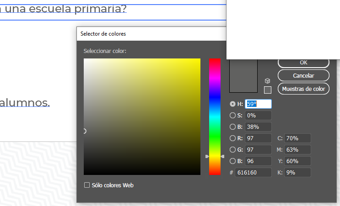Image resolution: width=340 pixels, height=206 pixels.
Task: Click the Cancelar button
Action: pyautogui.click(x=303, y=75)
